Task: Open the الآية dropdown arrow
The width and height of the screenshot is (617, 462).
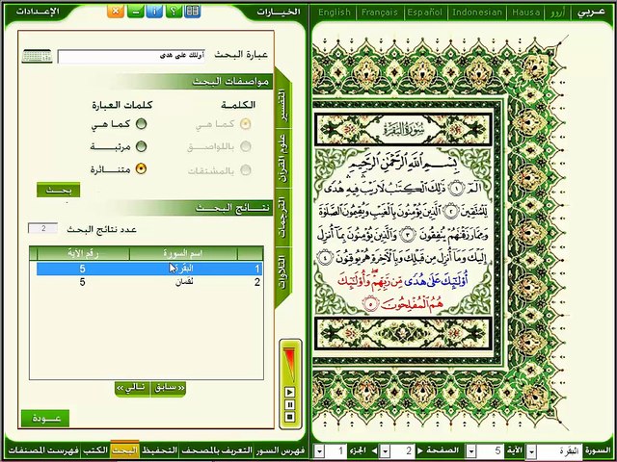Action: click(470, 450)
